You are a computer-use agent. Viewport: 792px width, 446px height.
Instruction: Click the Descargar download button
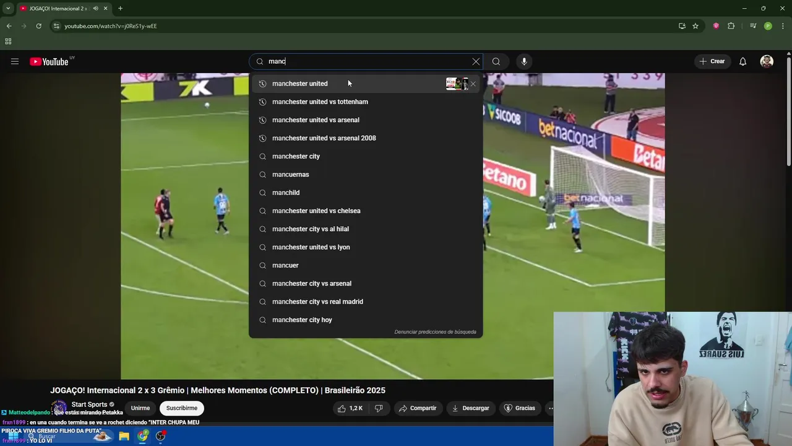(x=471, y=408)
